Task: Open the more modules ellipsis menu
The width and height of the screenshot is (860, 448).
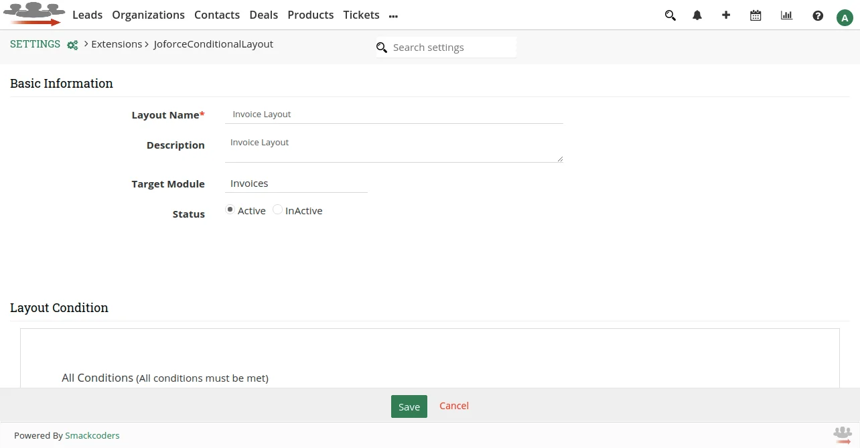Action: click(393, 15)
